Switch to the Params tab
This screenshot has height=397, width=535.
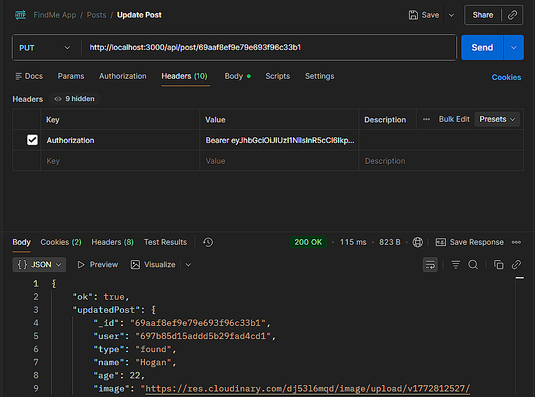point(71,76)
